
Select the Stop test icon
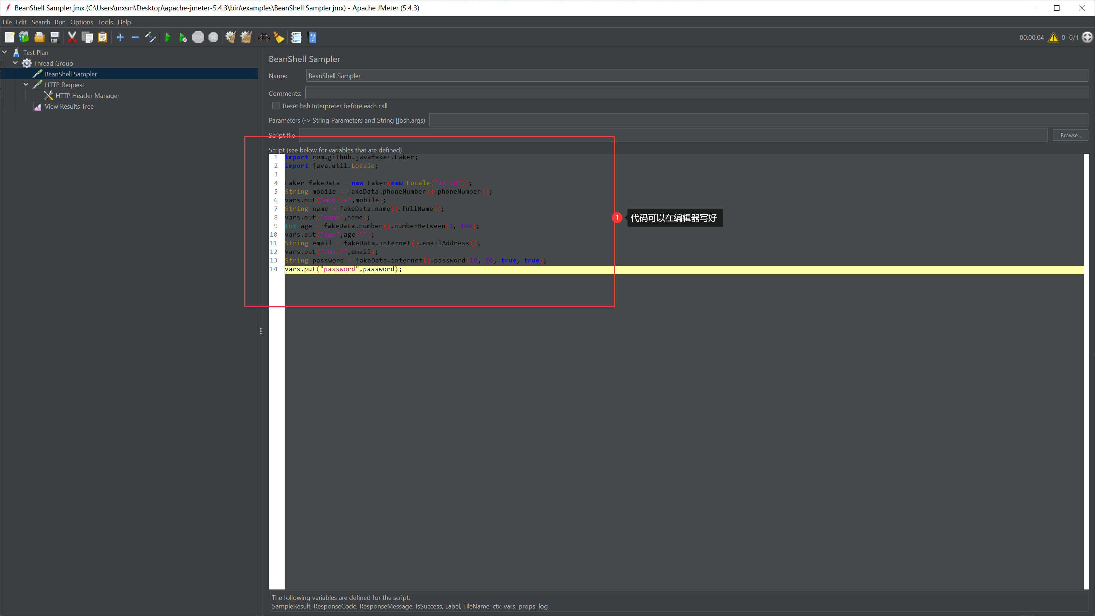point(198,37)
